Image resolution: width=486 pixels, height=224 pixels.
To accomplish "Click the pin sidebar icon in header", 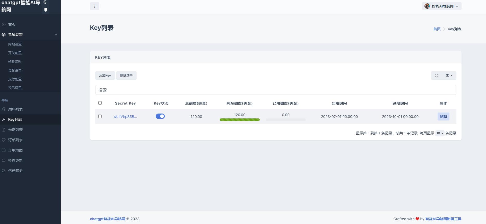I will tap(46, 10).
